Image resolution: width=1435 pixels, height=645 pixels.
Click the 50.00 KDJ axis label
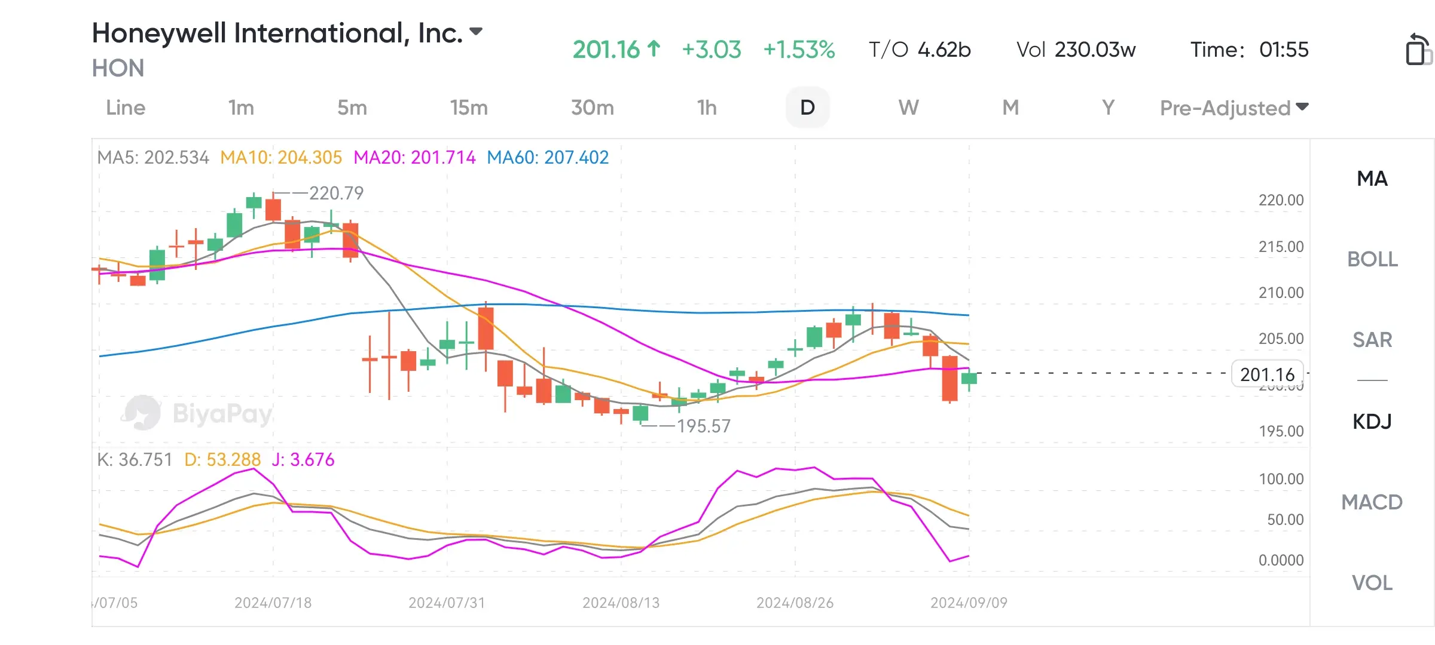click(x=1285, y=520)
